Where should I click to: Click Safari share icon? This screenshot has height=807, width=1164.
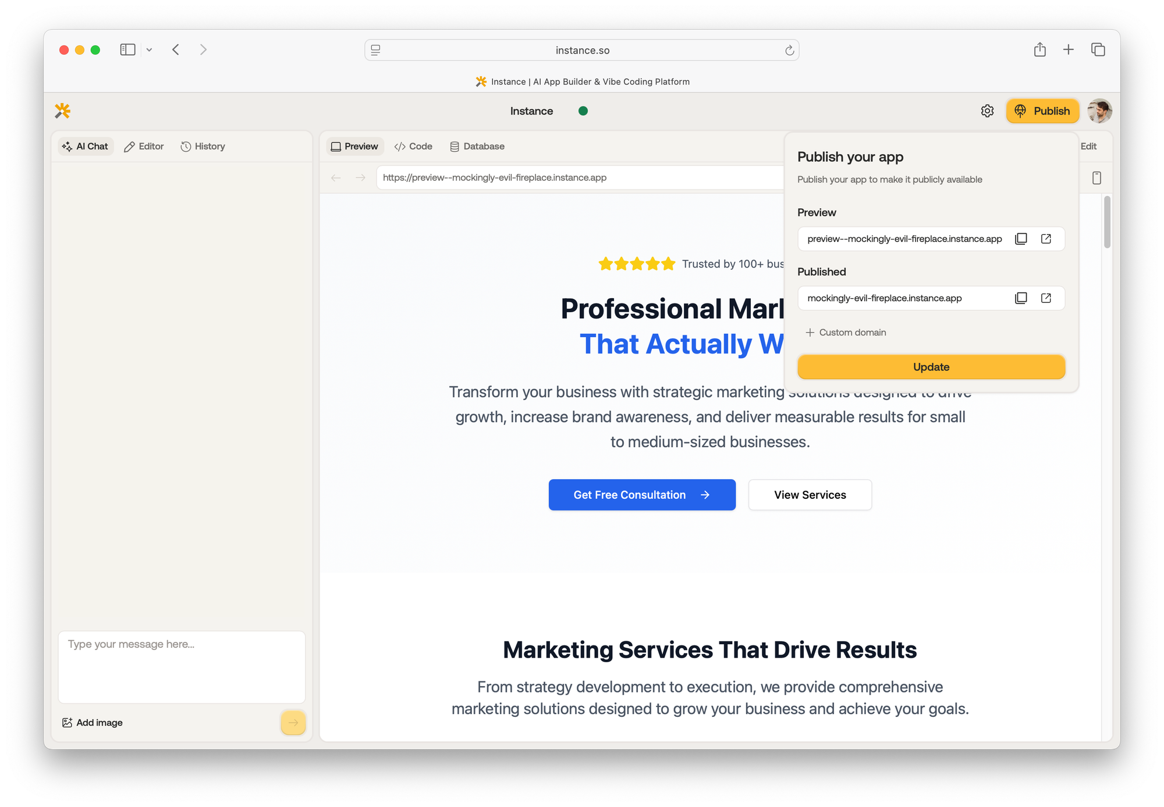[x=1039, y=50]
